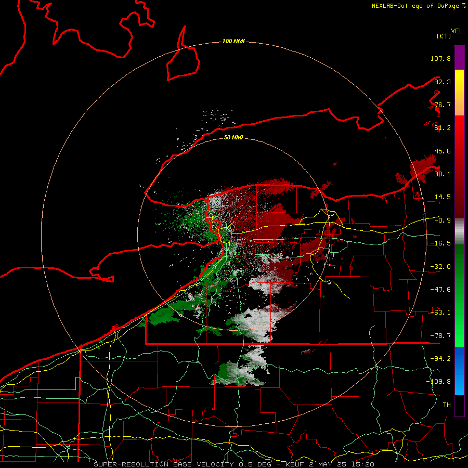The image size is (468, 468).
Task: Click the 107.8 value on the velocity scale
Action: [440, 58]
